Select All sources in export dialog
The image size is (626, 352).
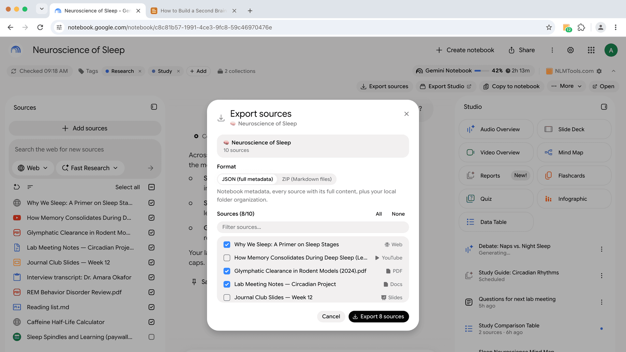379,214
